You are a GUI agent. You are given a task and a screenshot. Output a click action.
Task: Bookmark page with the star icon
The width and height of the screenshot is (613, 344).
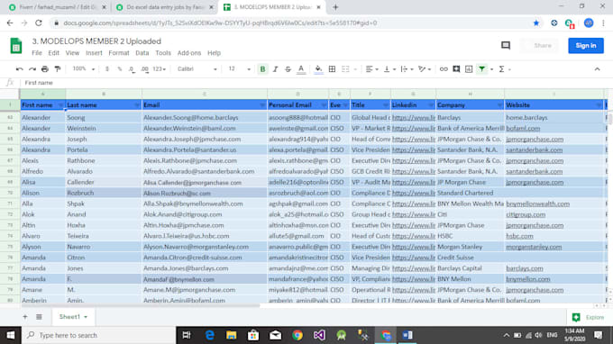coord(536,23)
